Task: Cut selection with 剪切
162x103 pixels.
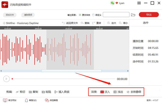Action: 21,92
